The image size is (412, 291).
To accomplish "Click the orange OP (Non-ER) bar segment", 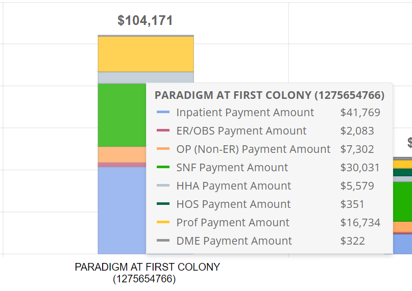I will point(122,154).
